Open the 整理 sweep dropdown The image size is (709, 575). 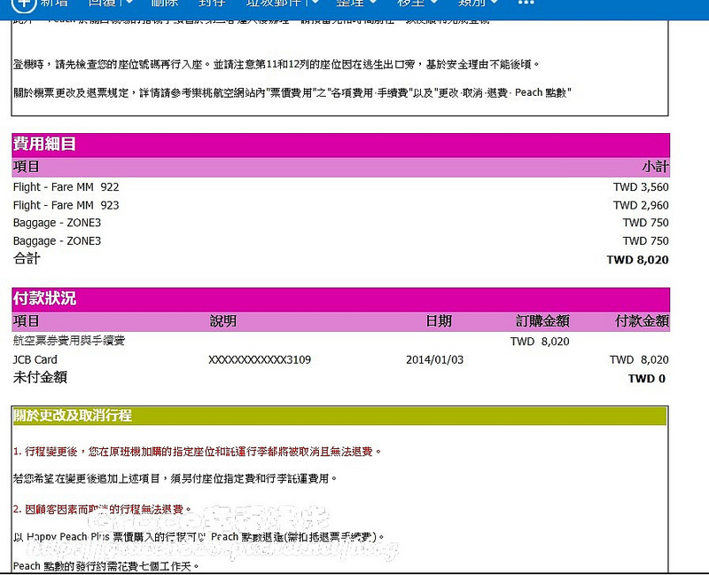click(x=356, y=3)
